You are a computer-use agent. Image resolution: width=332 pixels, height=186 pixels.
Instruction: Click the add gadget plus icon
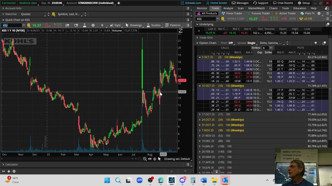coord(9,171)
